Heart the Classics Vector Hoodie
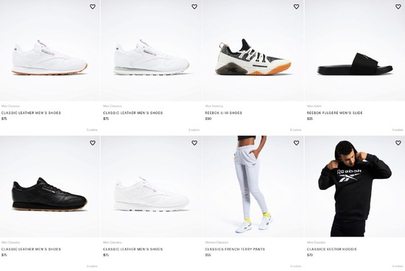 (398, 143)
